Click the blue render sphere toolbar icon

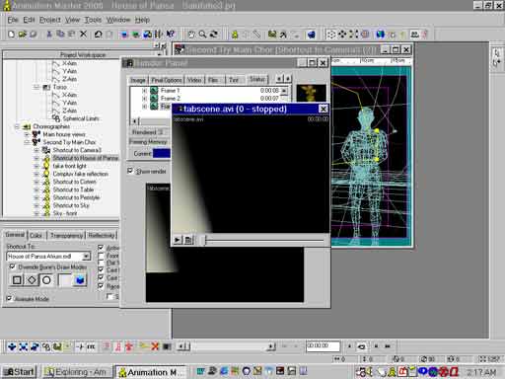tap(311, 35)
